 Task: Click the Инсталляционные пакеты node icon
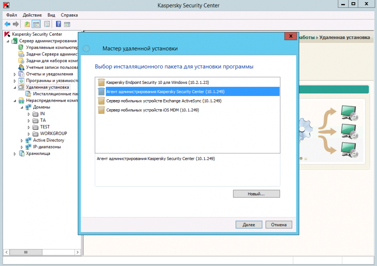tap(28, 94)
